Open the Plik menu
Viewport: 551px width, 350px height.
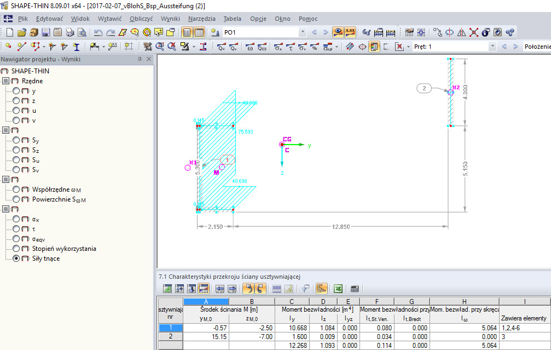23,19
